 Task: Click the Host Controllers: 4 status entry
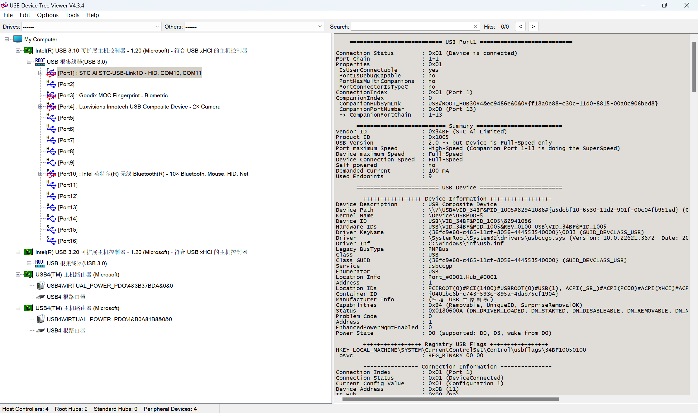[x=25, y=409]
